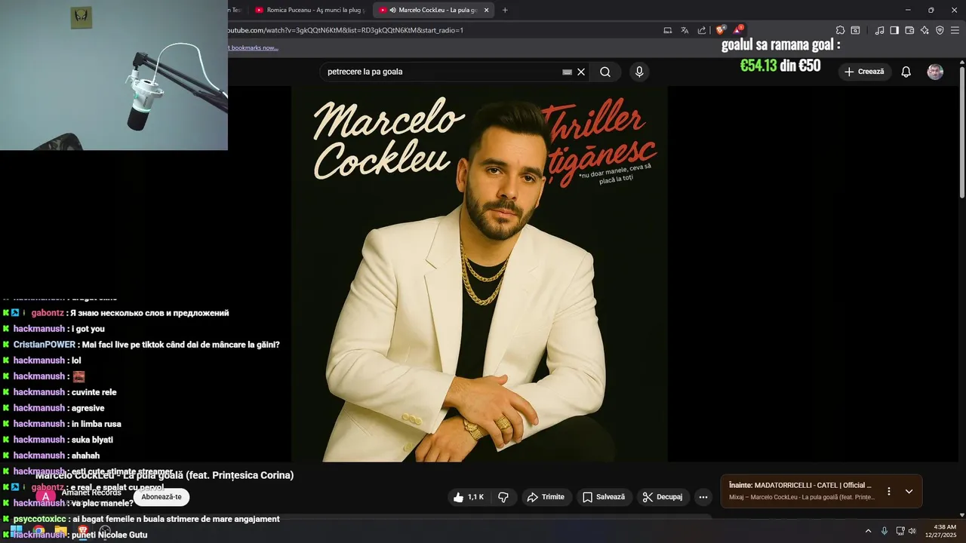Select the Marcelo CockLeu browser tab
The height and width of the screenshot is (543, 966).
coord(433,10)
